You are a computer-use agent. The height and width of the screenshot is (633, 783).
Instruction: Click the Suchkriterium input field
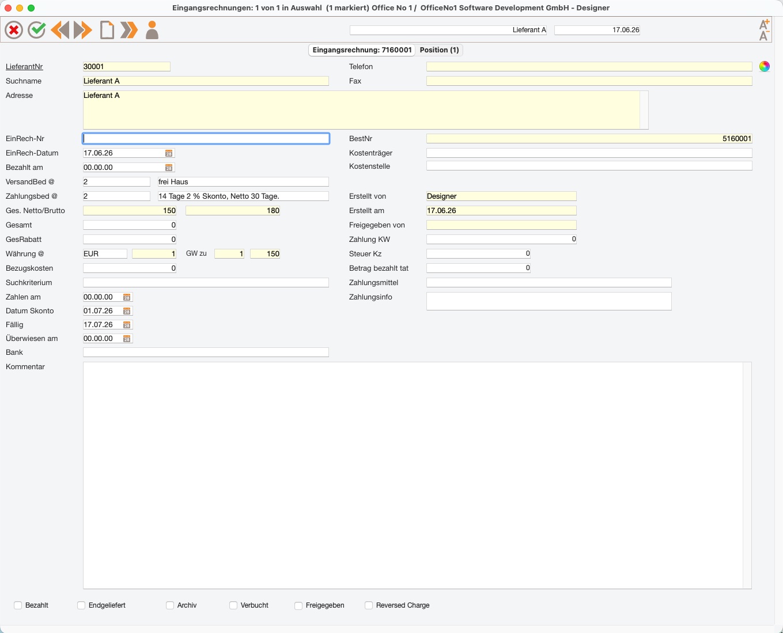[x=206, y=283]
